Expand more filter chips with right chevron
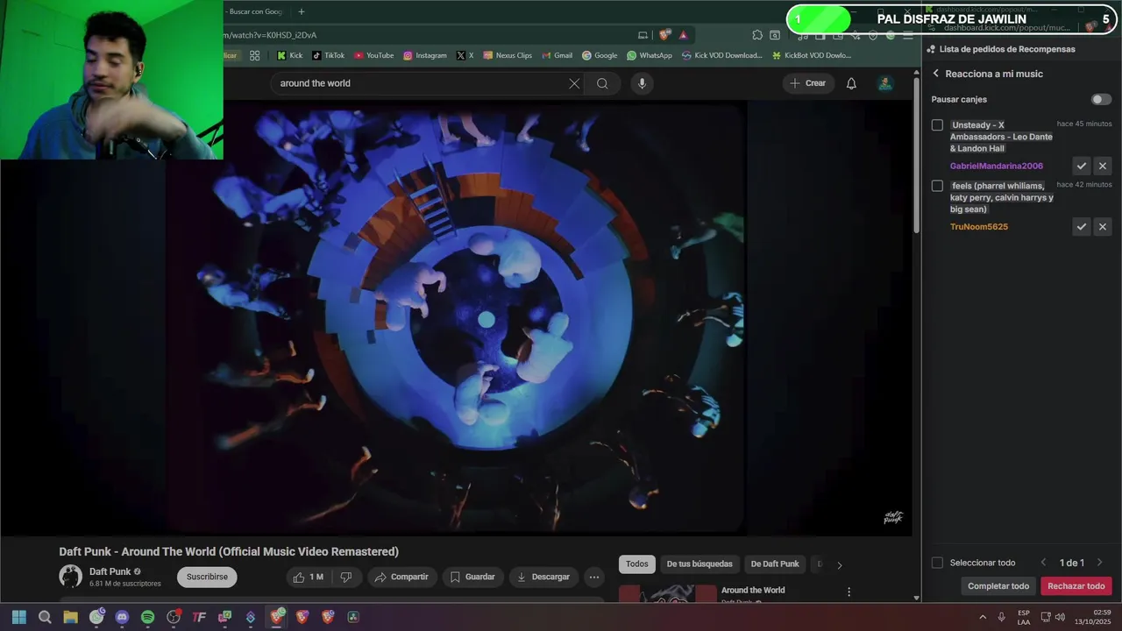Viewport: 1122px width, 631px height. click(x=839, y=565)
